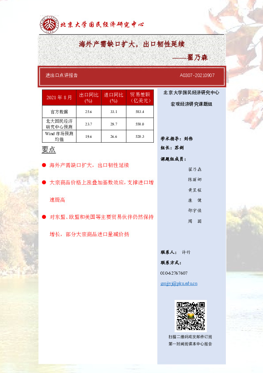The height and width of the screenshot is (373, 263).
Task: Click the 联系人：许竹 line
Action: click(x=175, y=252)
